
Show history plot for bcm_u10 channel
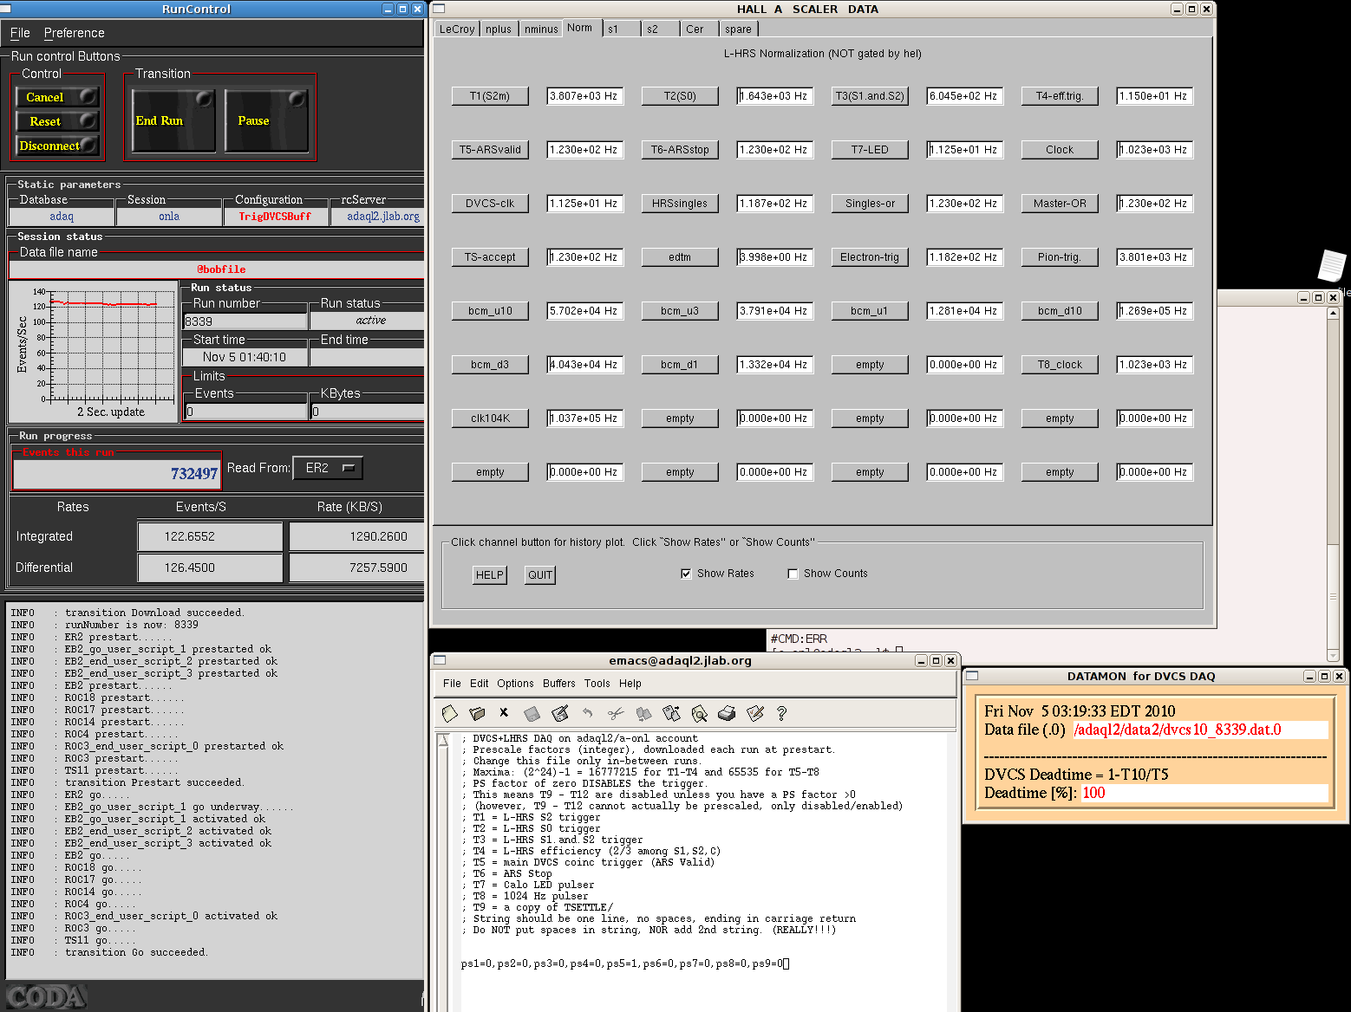pyautogui.click(x=490, y=311)
